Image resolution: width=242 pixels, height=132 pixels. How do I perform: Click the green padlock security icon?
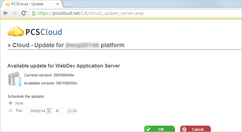click(33, 13)
